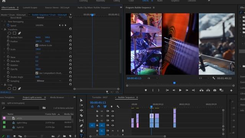Reset the Rotation parameter
This screenshot has width=245, height=138.
70,64
